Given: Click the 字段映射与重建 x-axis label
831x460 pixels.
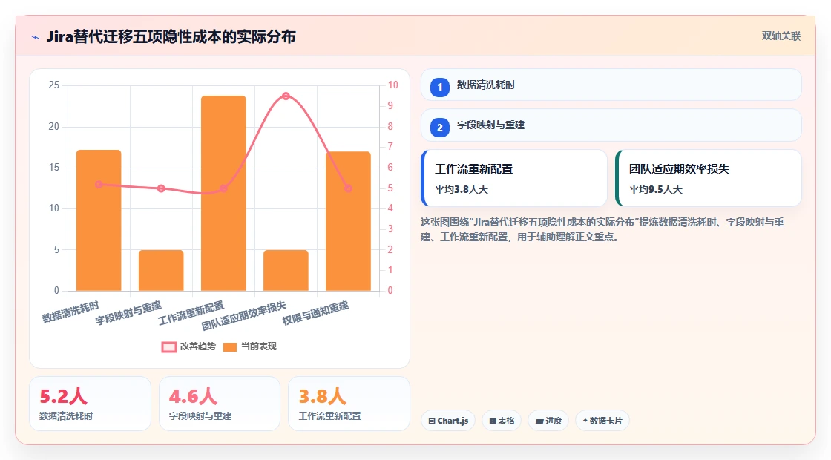Looking at the screenshot, I should (x=128, y=313).
